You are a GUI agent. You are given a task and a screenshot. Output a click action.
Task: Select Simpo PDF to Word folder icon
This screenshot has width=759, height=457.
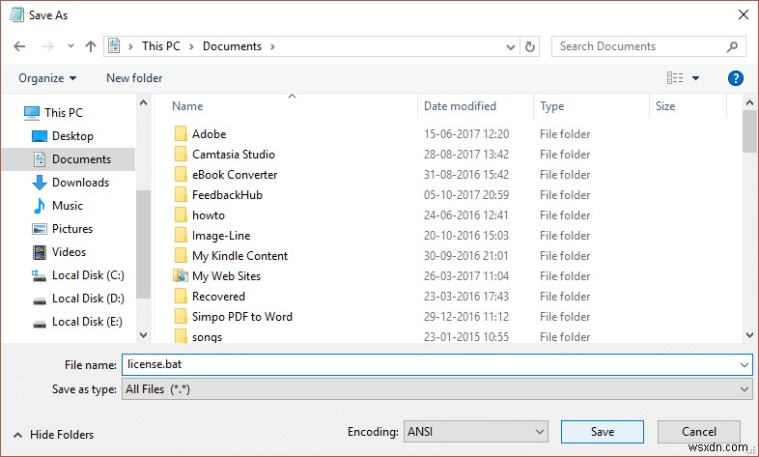[x=181, y=317]
